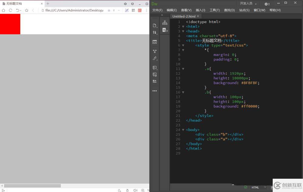This screenshot has width=303, height=192.
Task: Click the Collapse Full Tag icon
Action: [155, 51]
